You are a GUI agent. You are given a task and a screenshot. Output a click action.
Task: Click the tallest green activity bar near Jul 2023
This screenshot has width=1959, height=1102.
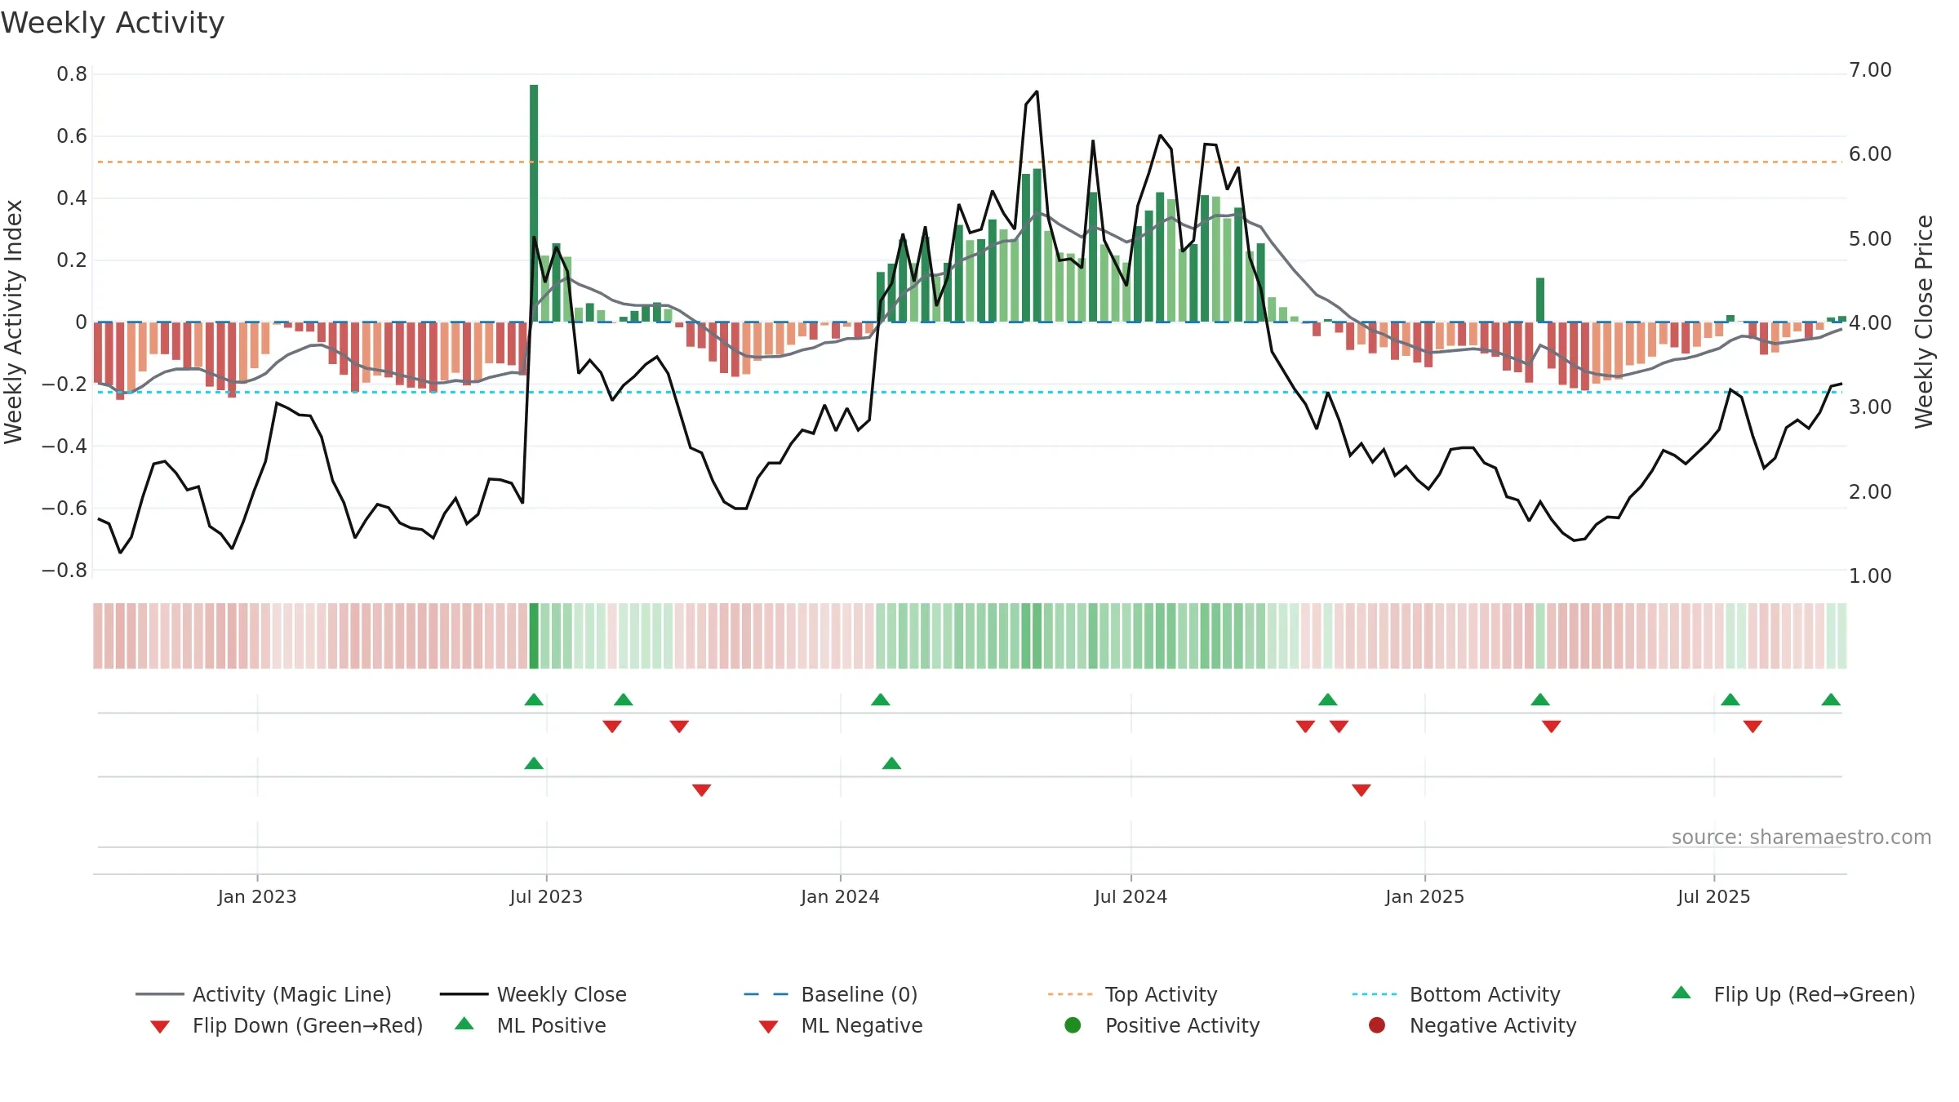pyautogui.click(x=534, y=203)
